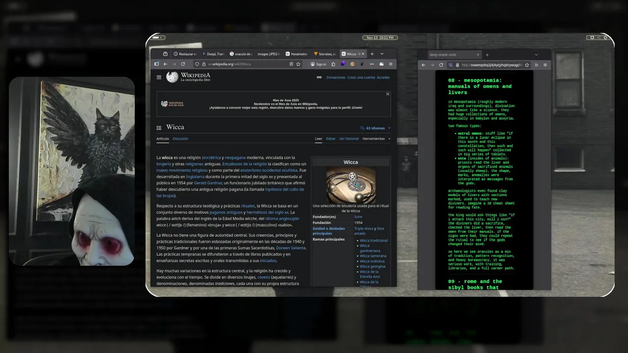Click the Firefox back arrow in the Wikipedia window
This screenshot has height=353, width=628.
[165, 64]
